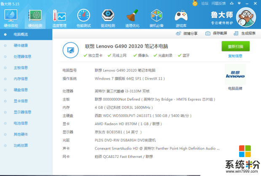The width and height of the screenshot is (261, 176).
Task: Open 游戏库 game controller icon
Action: [181, 16]
